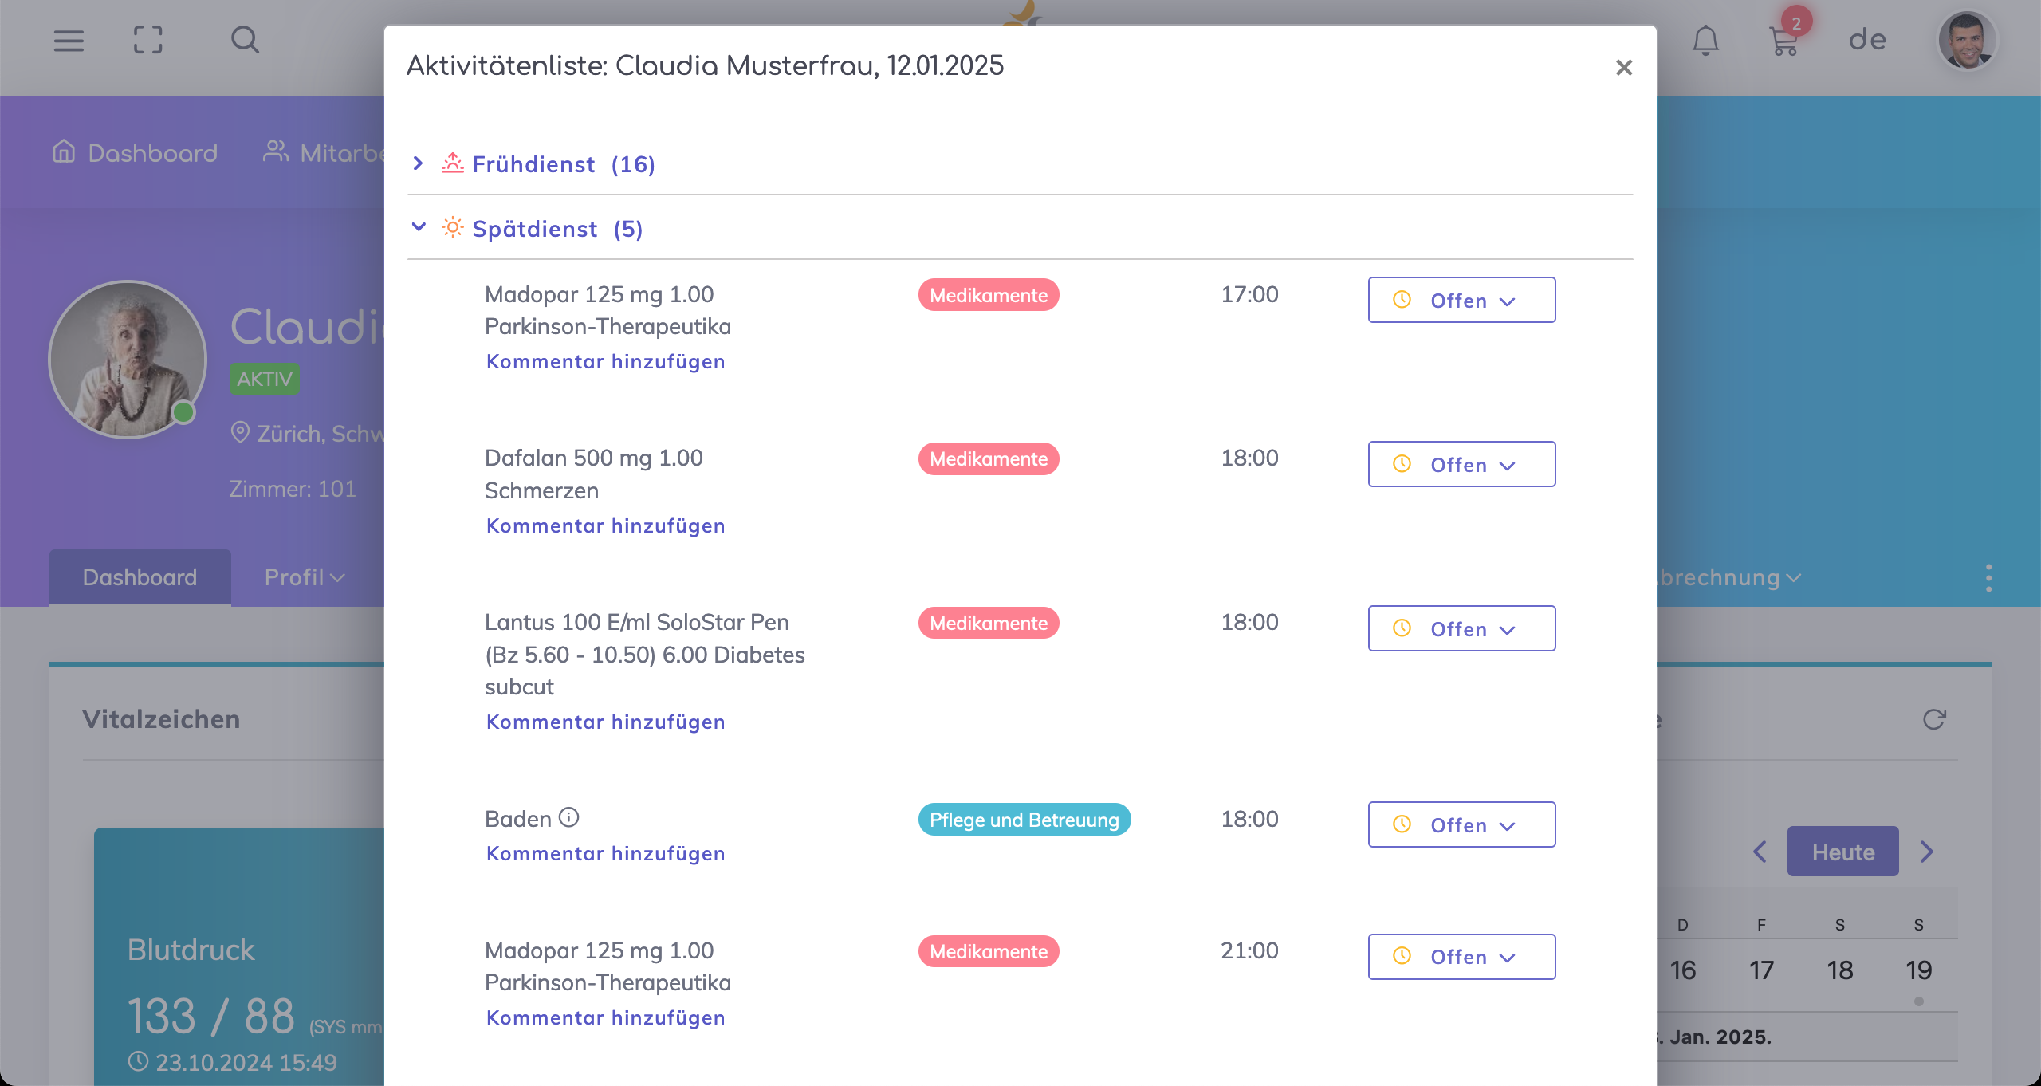Open search via magnifier icon
This screenshot has width=2041, height=1086.
pos(245,40)
